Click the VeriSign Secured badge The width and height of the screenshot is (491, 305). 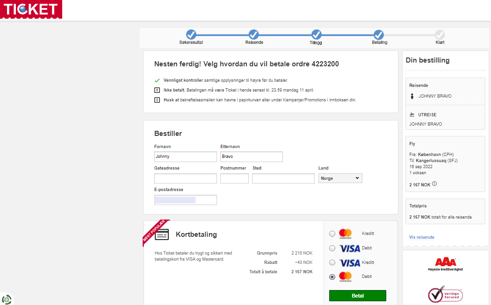click(x=445, y=294)
